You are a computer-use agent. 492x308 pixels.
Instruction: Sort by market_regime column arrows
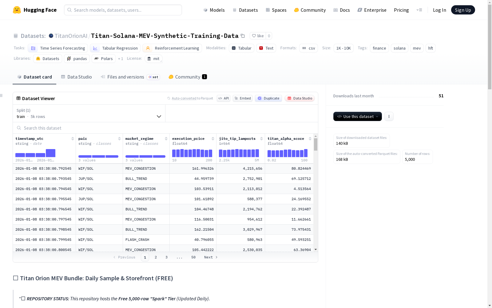166,139
